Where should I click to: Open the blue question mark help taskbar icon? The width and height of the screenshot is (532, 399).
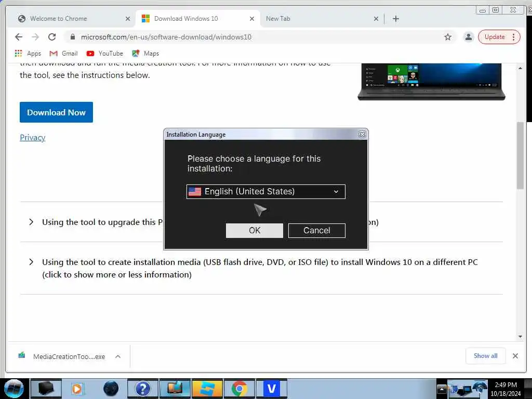click(142, 389)
